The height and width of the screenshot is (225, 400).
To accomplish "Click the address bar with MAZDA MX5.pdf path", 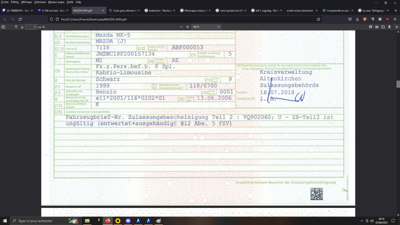I will pos(185,19).
